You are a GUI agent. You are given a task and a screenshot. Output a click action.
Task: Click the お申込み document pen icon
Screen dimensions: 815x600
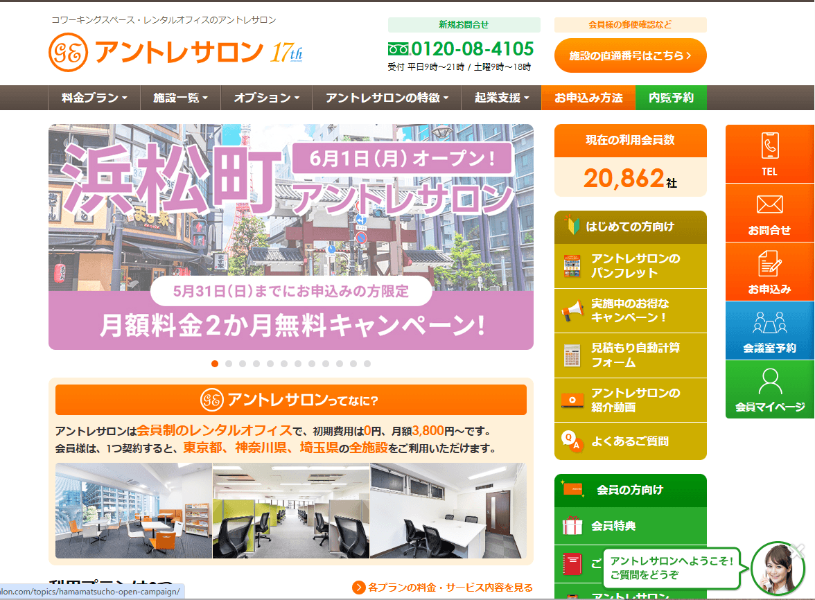tap(770, 263)
